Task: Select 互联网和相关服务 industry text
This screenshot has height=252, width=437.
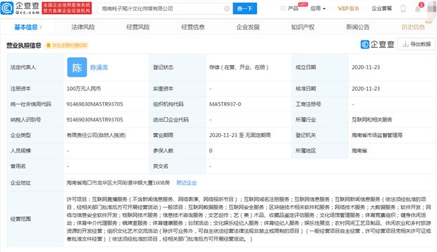Action: pyautogui.click(x=372, y=120)
